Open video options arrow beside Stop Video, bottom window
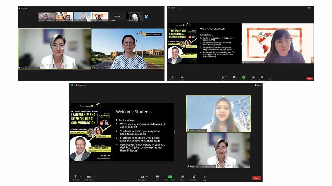The width and height of the screenshot is (332, 186). [x=94, y=177]
